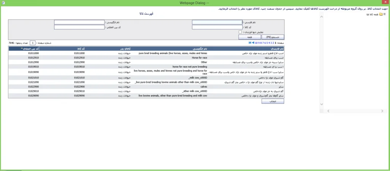The image size is (390, 171).
Task: Go to page 7 in pagination
Action: coord(263,43)
